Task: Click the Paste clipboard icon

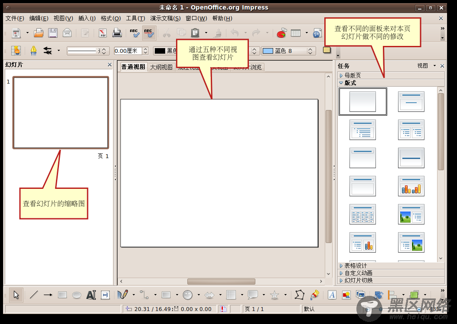Action: click(195, 33)
